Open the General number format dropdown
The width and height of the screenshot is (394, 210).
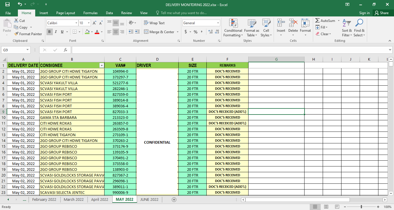[x=218, y=23]
